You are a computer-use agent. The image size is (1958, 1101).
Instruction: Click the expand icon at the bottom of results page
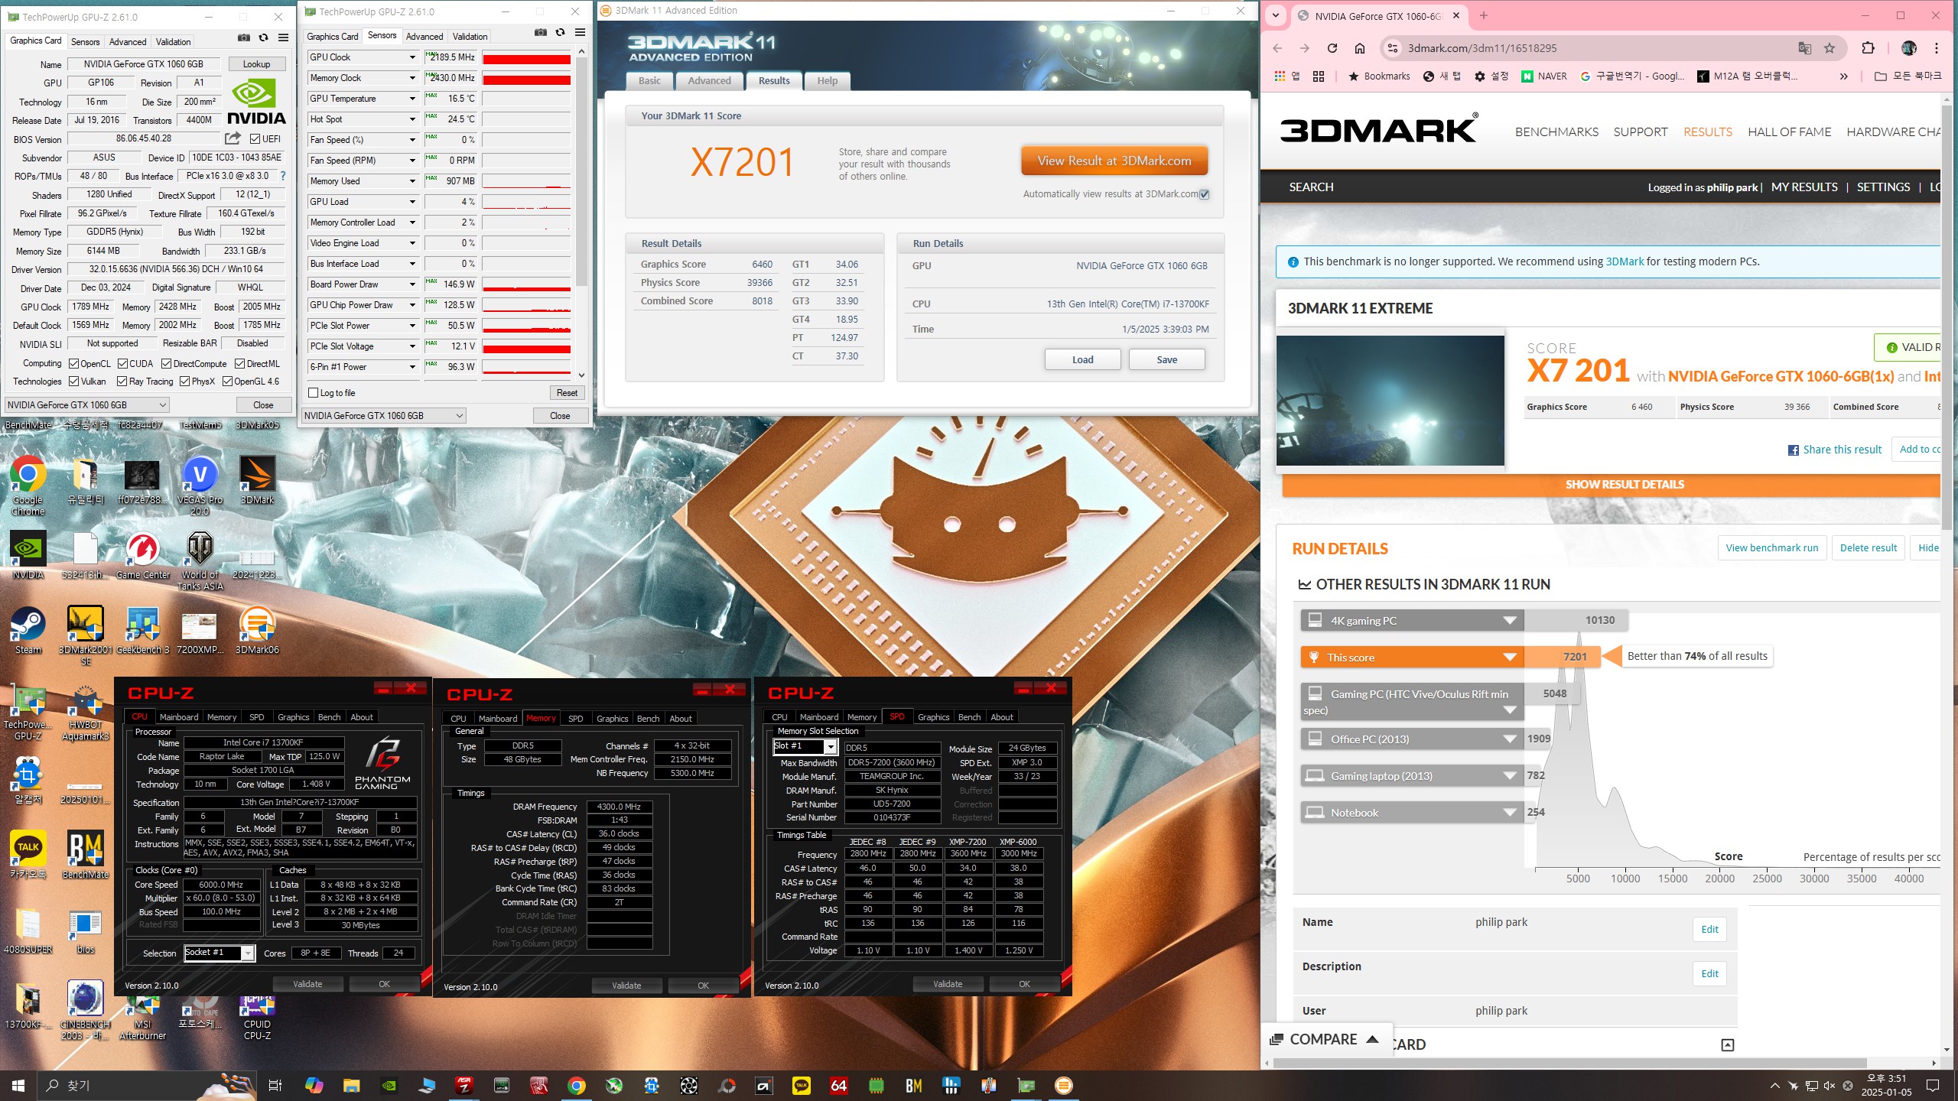pos(1727,1045)
